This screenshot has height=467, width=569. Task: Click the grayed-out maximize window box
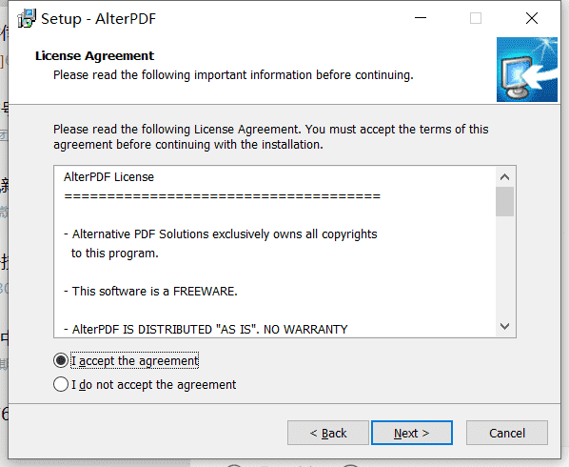476,18
